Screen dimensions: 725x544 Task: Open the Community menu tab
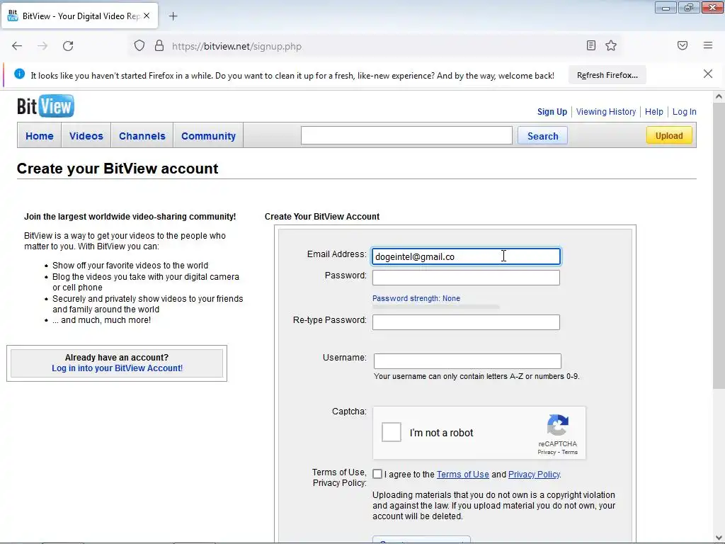(209, 136)
